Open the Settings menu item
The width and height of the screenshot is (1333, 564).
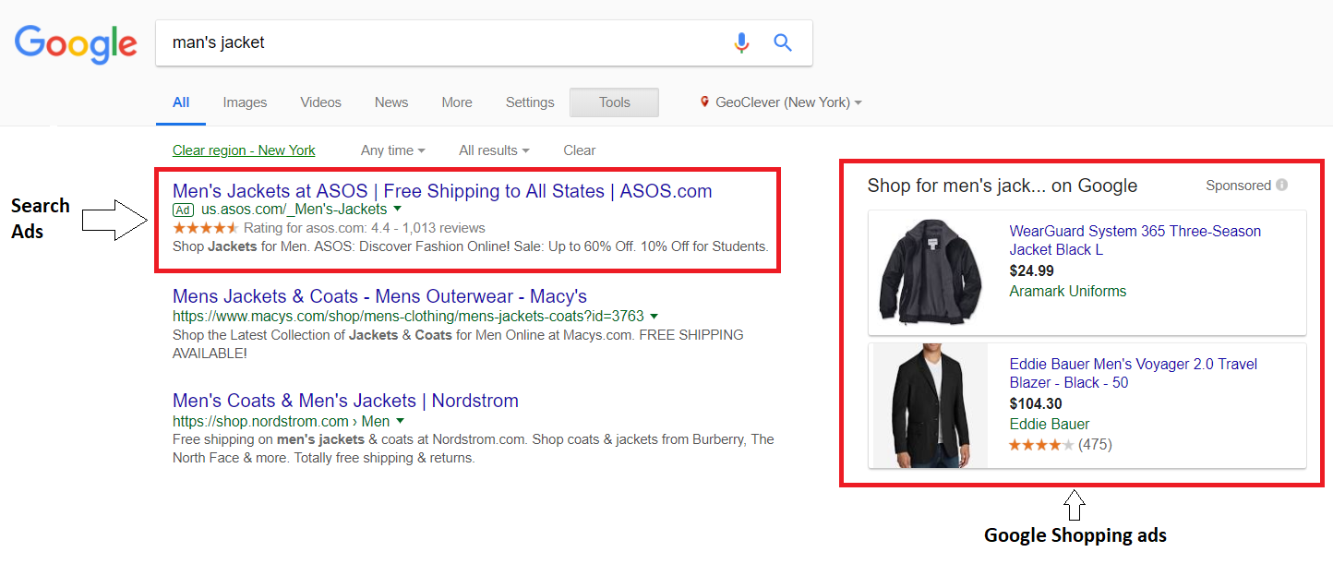tap(530, 102)
